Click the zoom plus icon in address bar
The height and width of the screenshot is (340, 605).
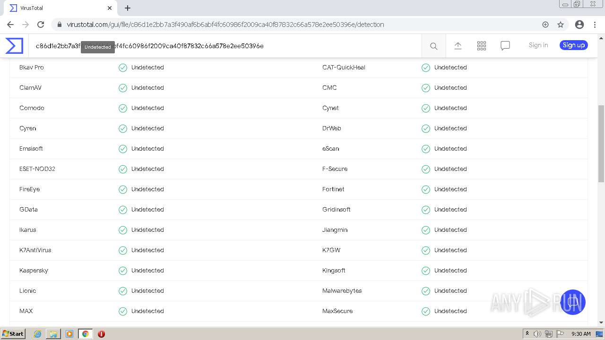coord(545,25)
